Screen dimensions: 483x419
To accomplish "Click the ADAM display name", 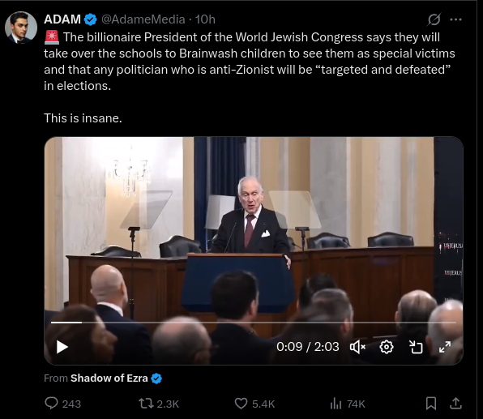I will tap(62, 19).
